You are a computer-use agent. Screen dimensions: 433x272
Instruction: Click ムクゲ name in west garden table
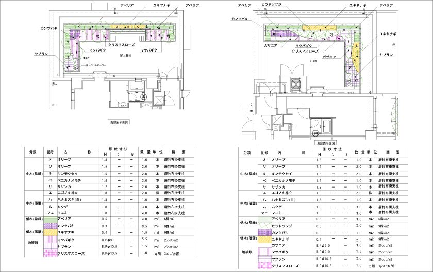62,207
